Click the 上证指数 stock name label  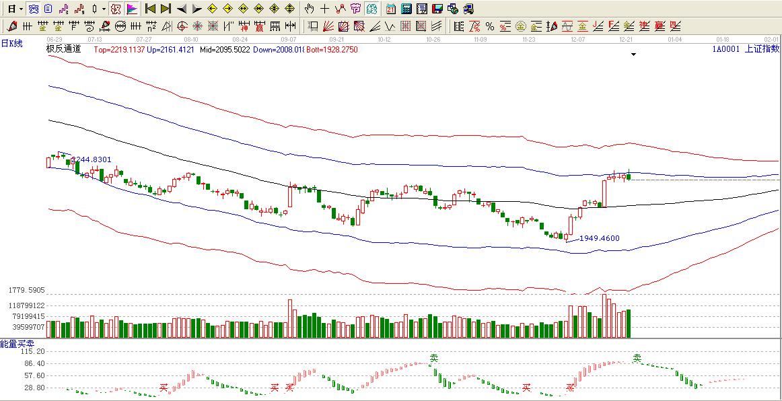pyautogui.click(x=761, y=49)
